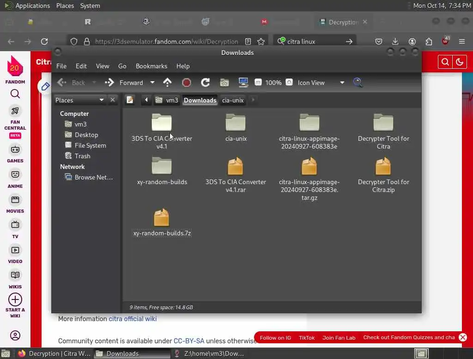Viewport: 473px width, 359px height.
Task: Select Decrypter Tool for Citra folder
Action: [x=383, y=123]
